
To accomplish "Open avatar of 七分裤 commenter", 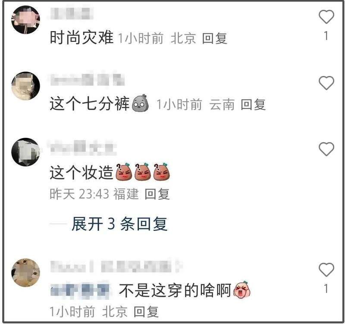I will pos(25,86).
